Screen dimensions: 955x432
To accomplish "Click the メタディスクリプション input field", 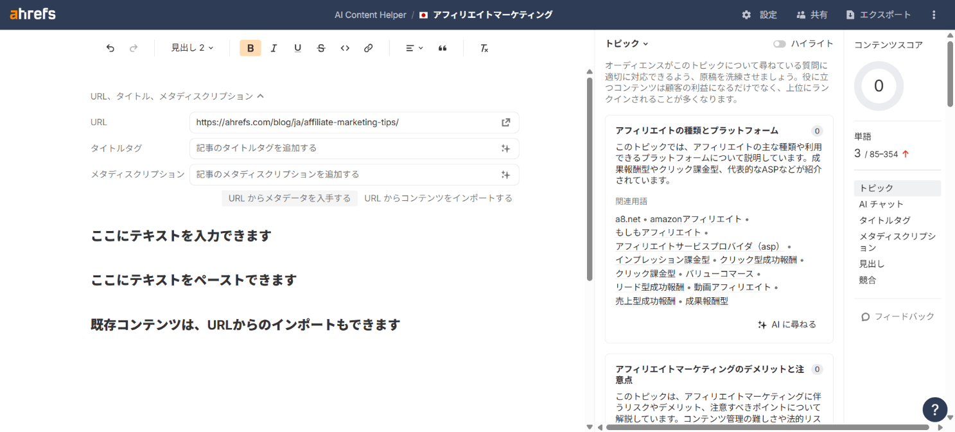I will (x=344, y=175).
